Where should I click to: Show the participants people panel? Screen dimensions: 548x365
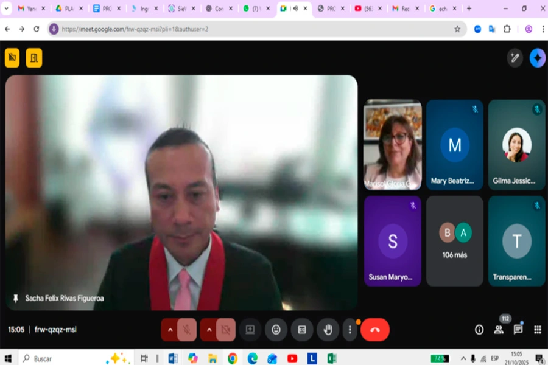click(x=499, y=330)
